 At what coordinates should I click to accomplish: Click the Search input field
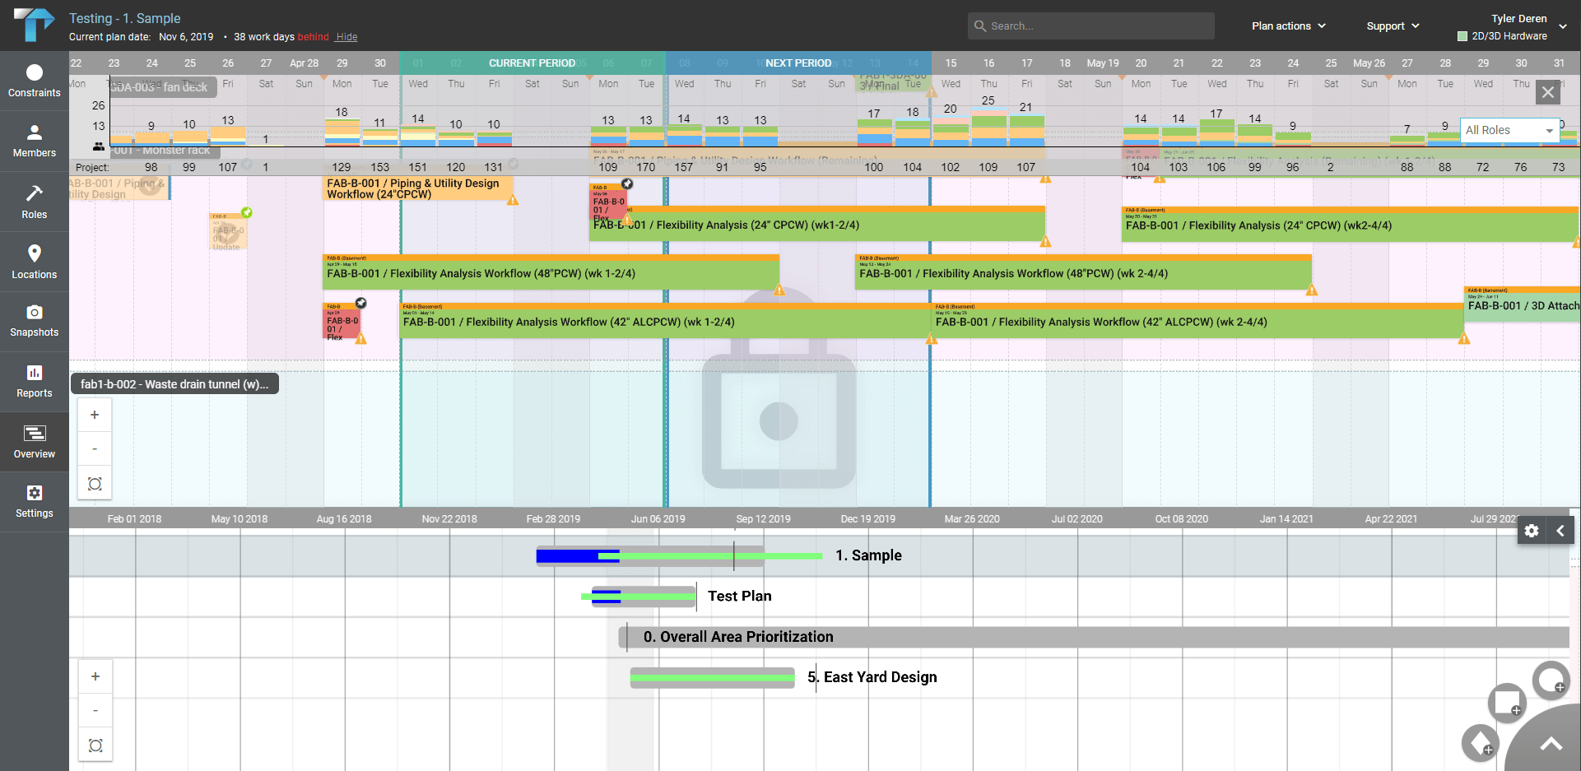[x=1090, y=26]
